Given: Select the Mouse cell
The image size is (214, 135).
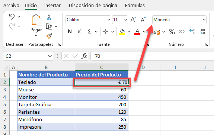Looking at the screenshot, I should (46, 90).
